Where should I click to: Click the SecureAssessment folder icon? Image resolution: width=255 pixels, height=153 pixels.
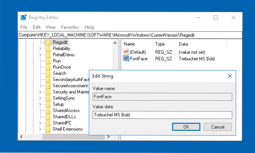pos(48,86)
